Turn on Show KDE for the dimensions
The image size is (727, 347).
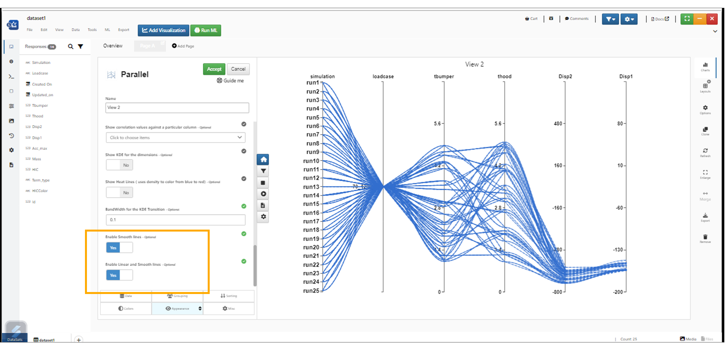click(x=119, y=165)
